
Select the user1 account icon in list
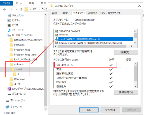56,39
